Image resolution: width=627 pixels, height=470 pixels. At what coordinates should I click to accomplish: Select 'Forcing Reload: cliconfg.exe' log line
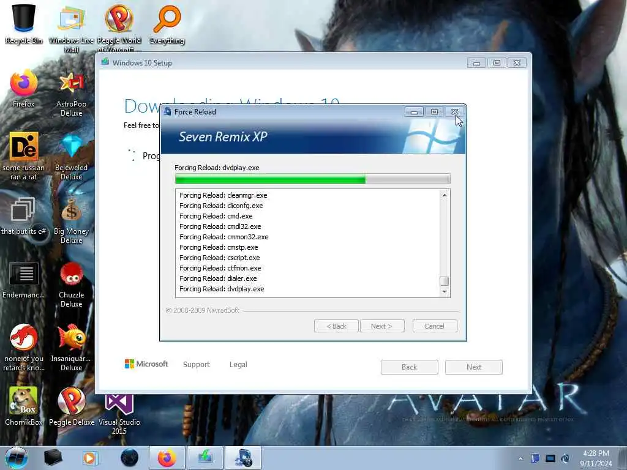pos(221,206)
